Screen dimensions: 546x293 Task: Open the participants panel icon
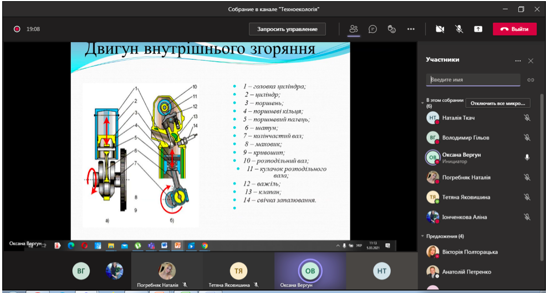(x=354, y=29)
